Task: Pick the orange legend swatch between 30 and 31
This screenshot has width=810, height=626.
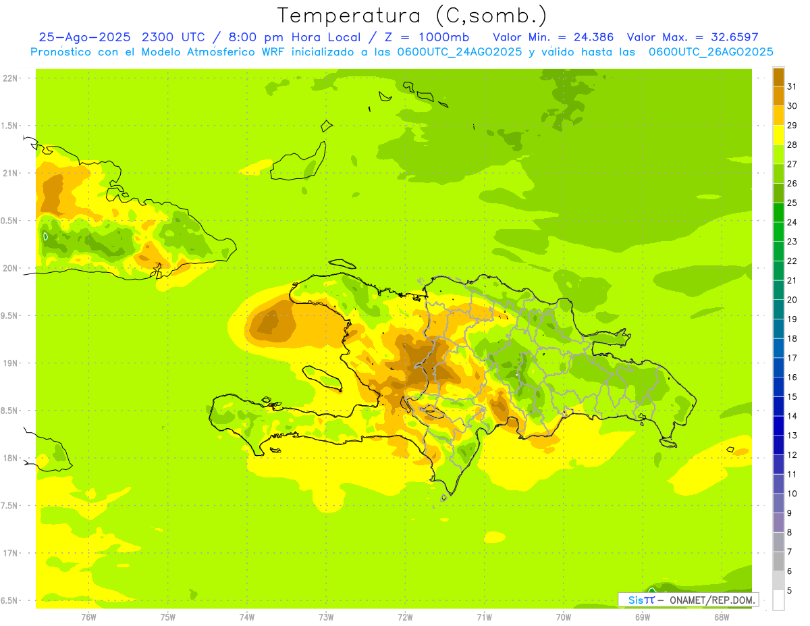Action: click(x=778, y=96)
